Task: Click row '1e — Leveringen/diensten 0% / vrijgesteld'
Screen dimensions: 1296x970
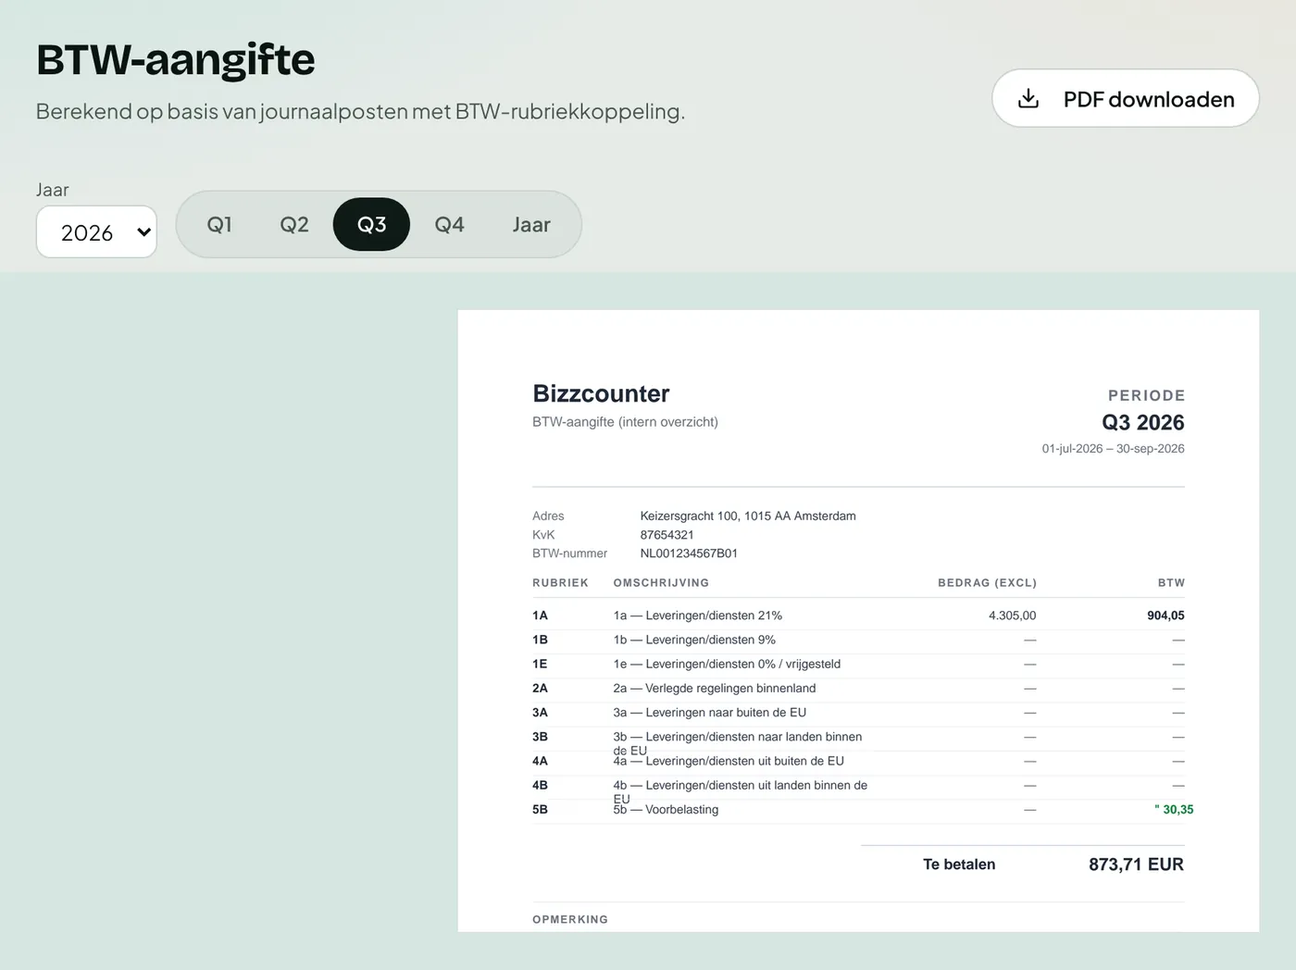Action: tap(858, 664)
